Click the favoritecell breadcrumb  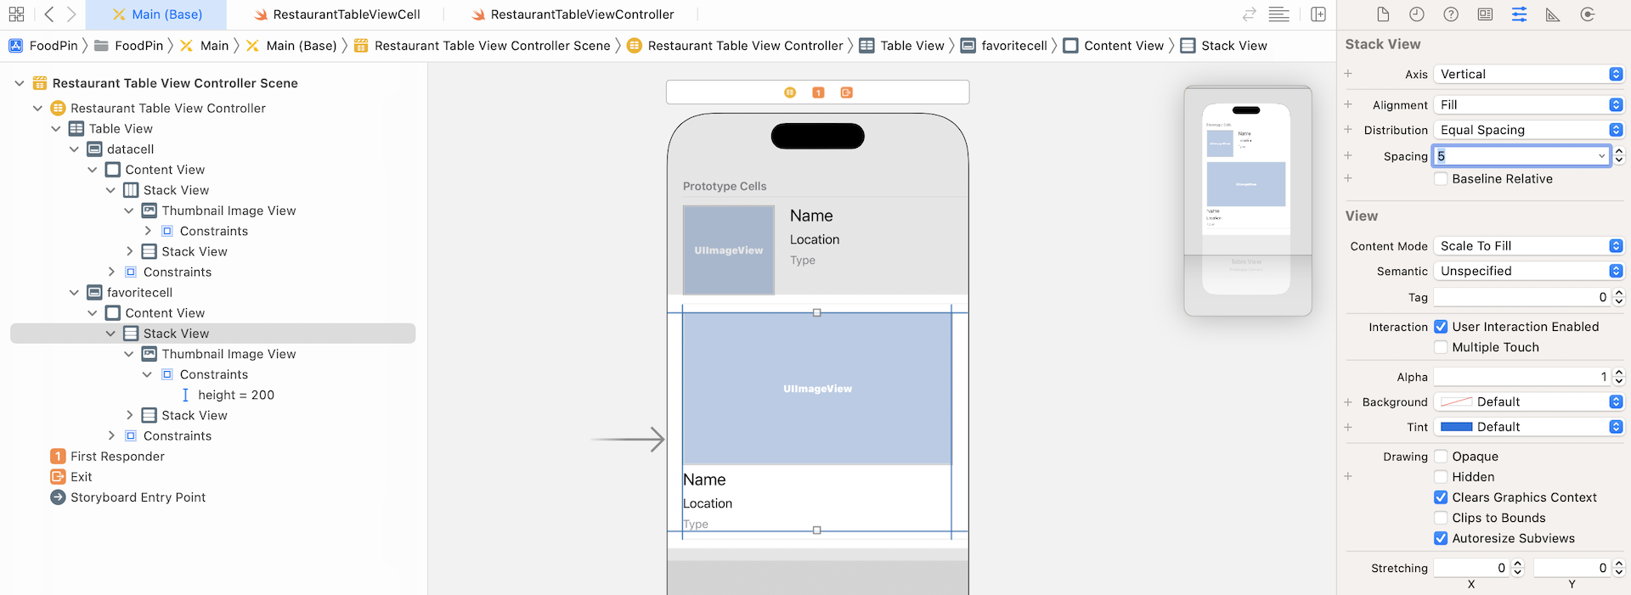pos(1004,46)
